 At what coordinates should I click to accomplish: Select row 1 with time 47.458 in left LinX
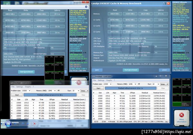49,103
